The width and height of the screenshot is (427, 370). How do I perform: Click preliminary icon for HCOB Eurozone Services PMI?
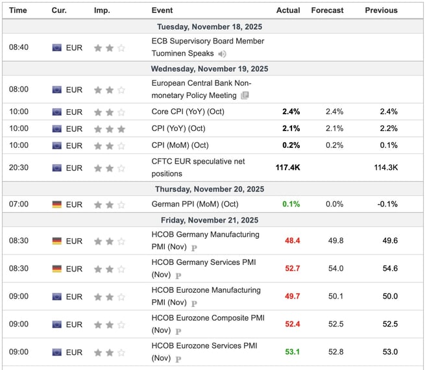(178, 359)
